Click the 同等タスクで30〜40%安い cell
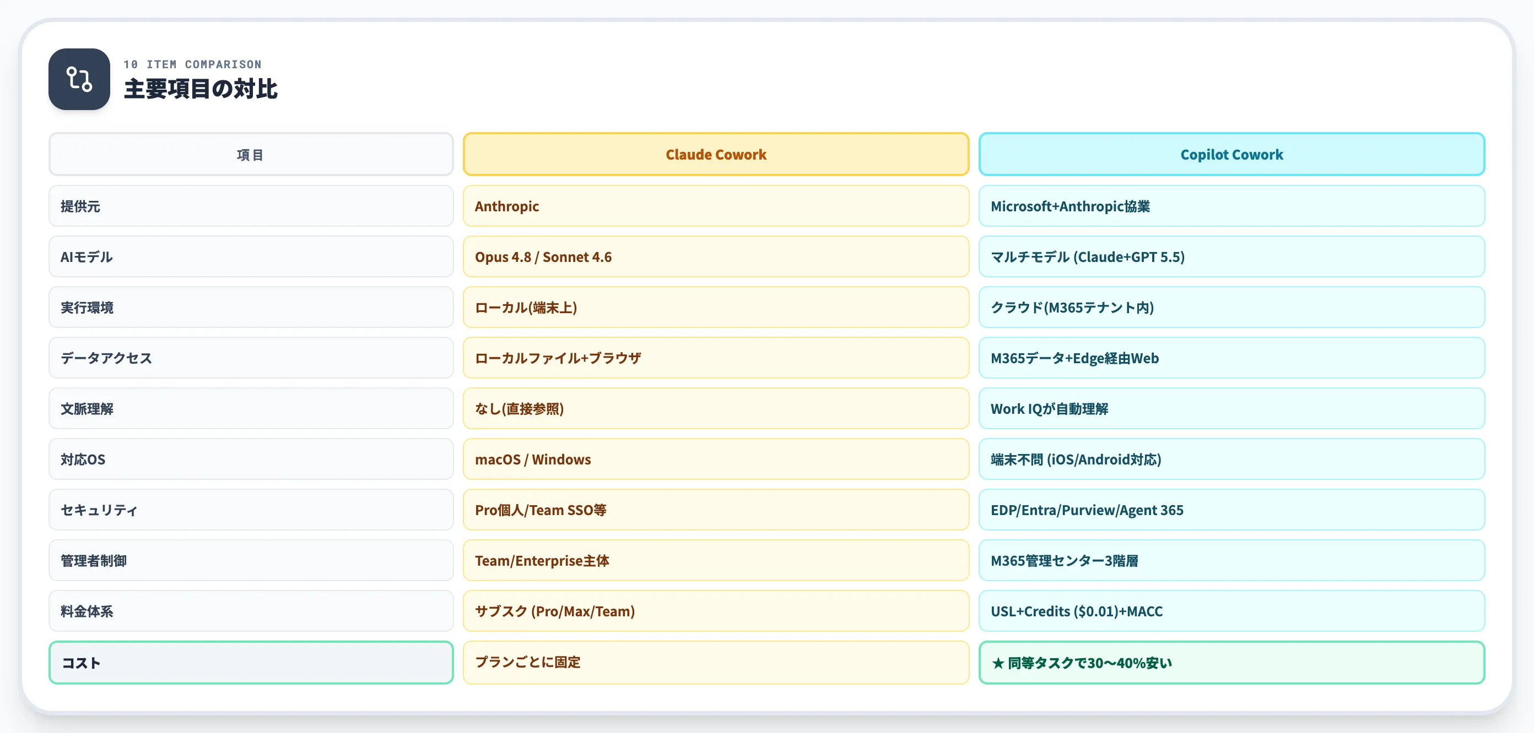Screen dimensions: 1534x733 click(1231, 662)
